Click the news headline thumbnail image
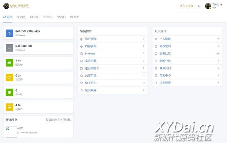This screenshot has width=227, height=143. point(11,132)
